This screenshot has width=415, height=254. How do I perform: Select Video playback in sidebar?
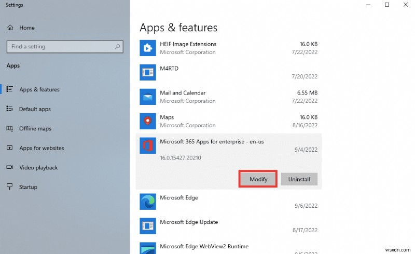click(x=38, y=168)
